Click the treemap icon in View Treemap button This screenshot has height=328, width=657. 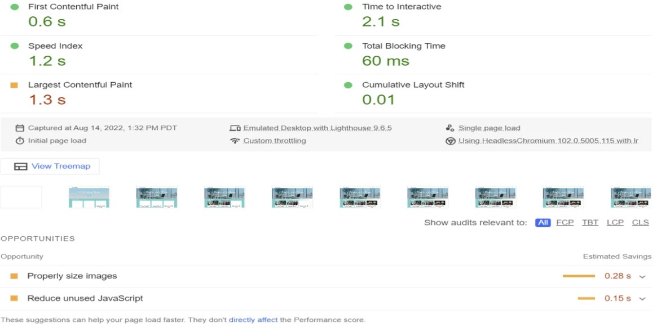coord(20,167)
